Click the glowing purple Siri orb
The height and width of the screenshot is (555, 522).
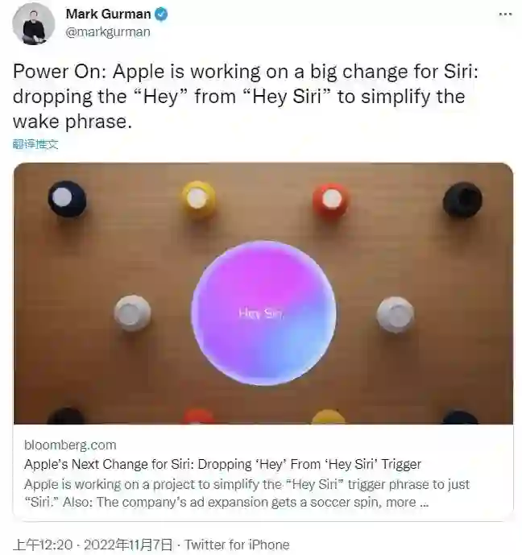pyautogui.click(x=263, y=313)
